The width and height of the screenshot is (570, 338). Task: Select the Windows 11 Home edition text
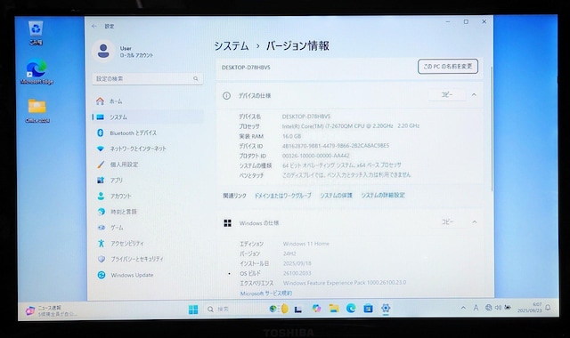pyautogui.click(x=305, y=244)
